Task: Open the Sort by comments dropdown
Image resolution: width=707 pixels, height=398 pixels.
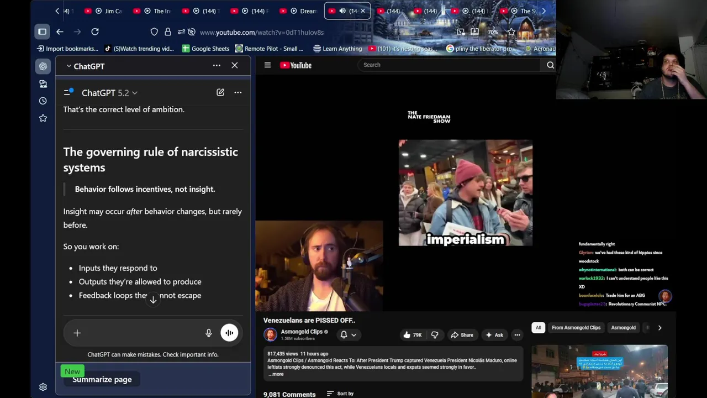Action: [x=340, y=394]
